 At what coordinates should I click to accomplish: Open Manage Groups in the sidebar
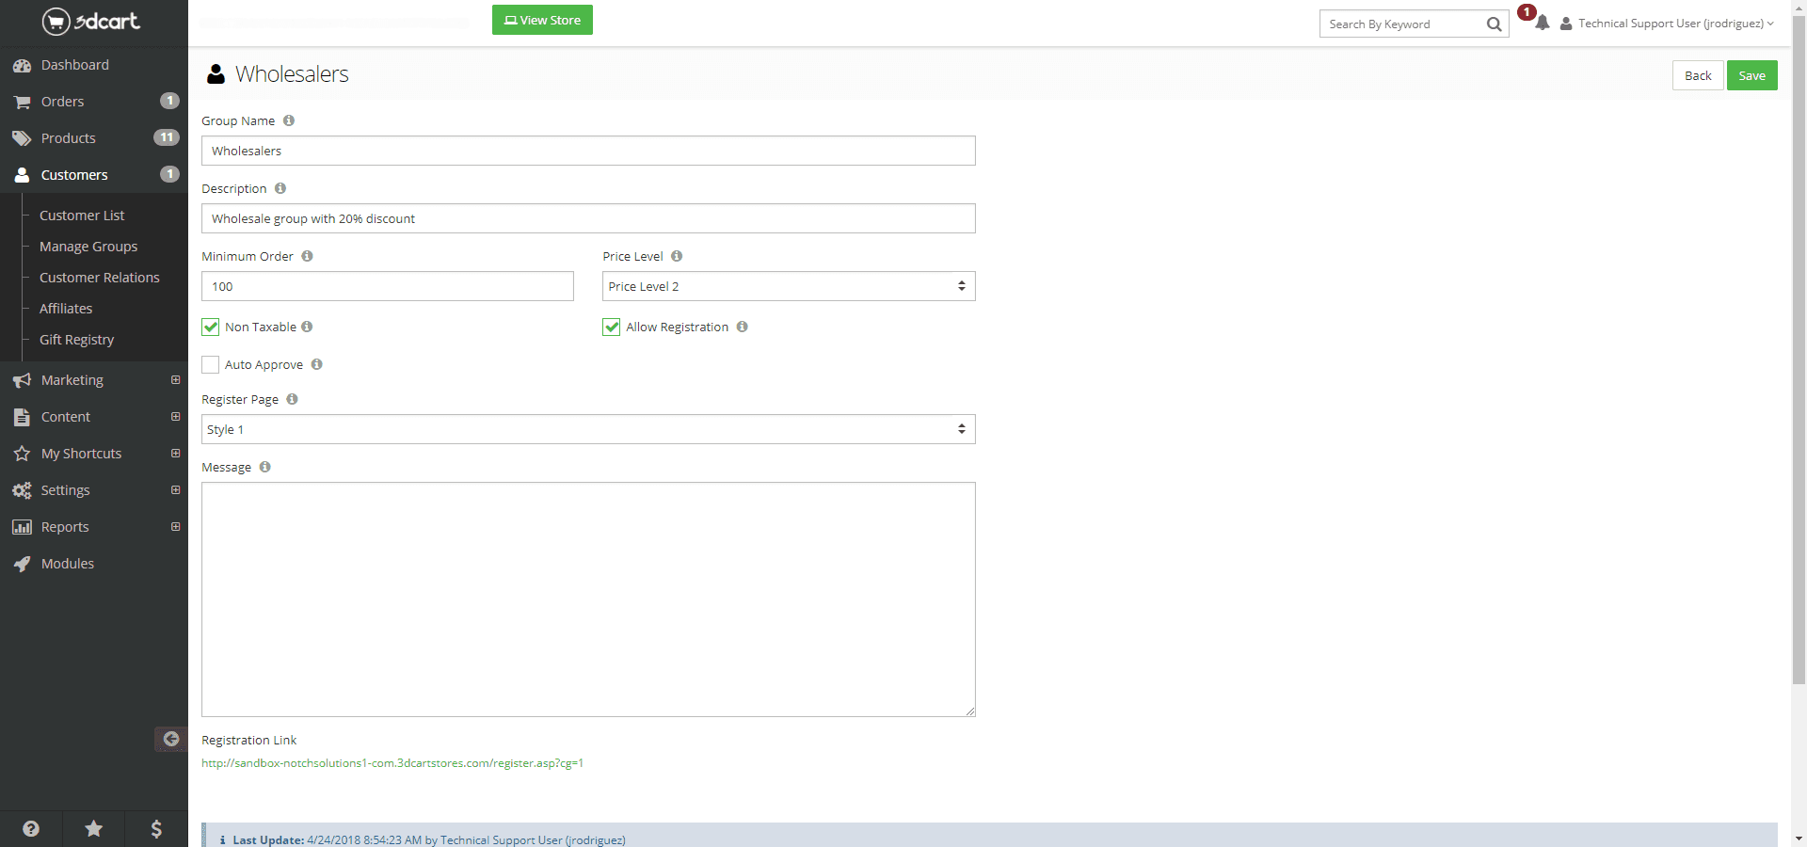pyautogui.click(x=88, y=247)
